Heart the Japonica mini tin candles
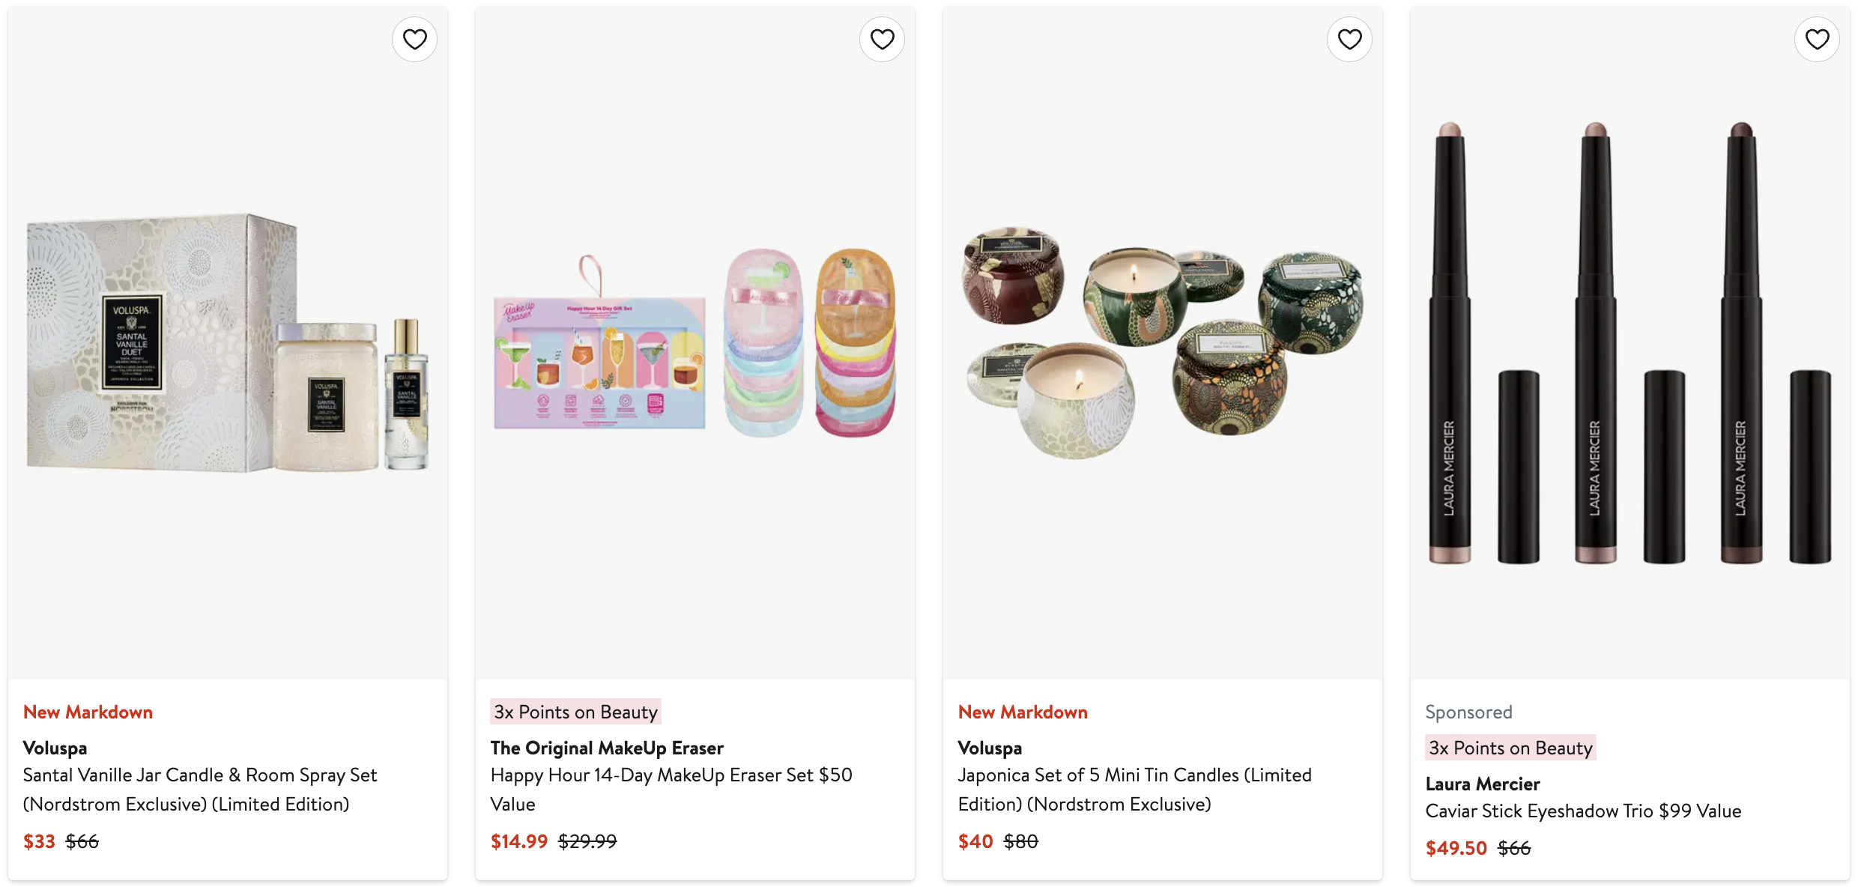Screen dimensions: 1858x887 point(1349,39)
